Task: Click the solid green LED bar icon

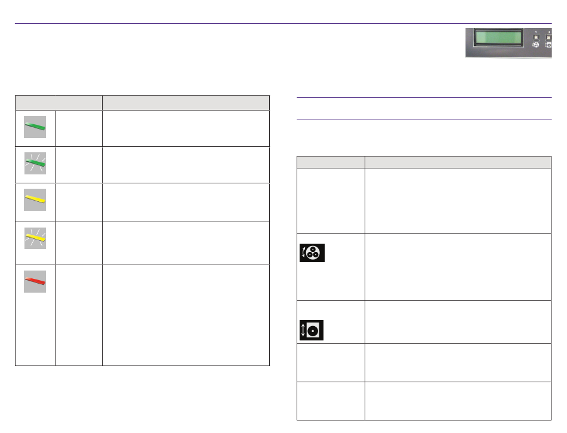Action: pyautogui.click(x=35, y=127)
